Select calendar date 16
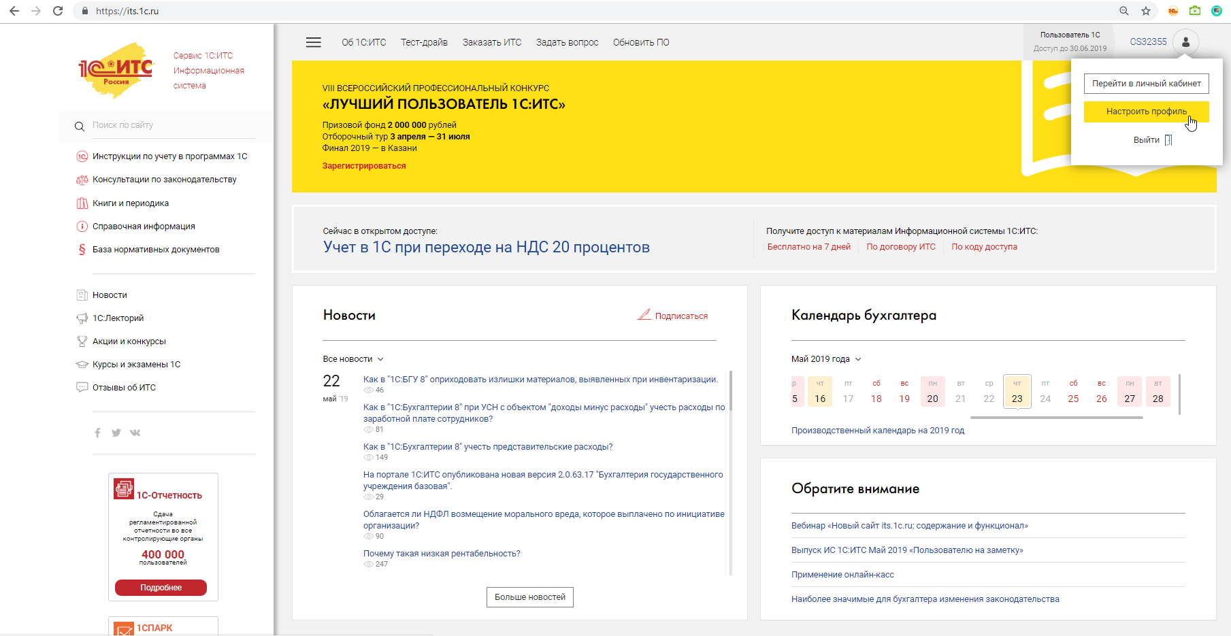This screenshot has width=1231, height=636. [x=820, y=392]
